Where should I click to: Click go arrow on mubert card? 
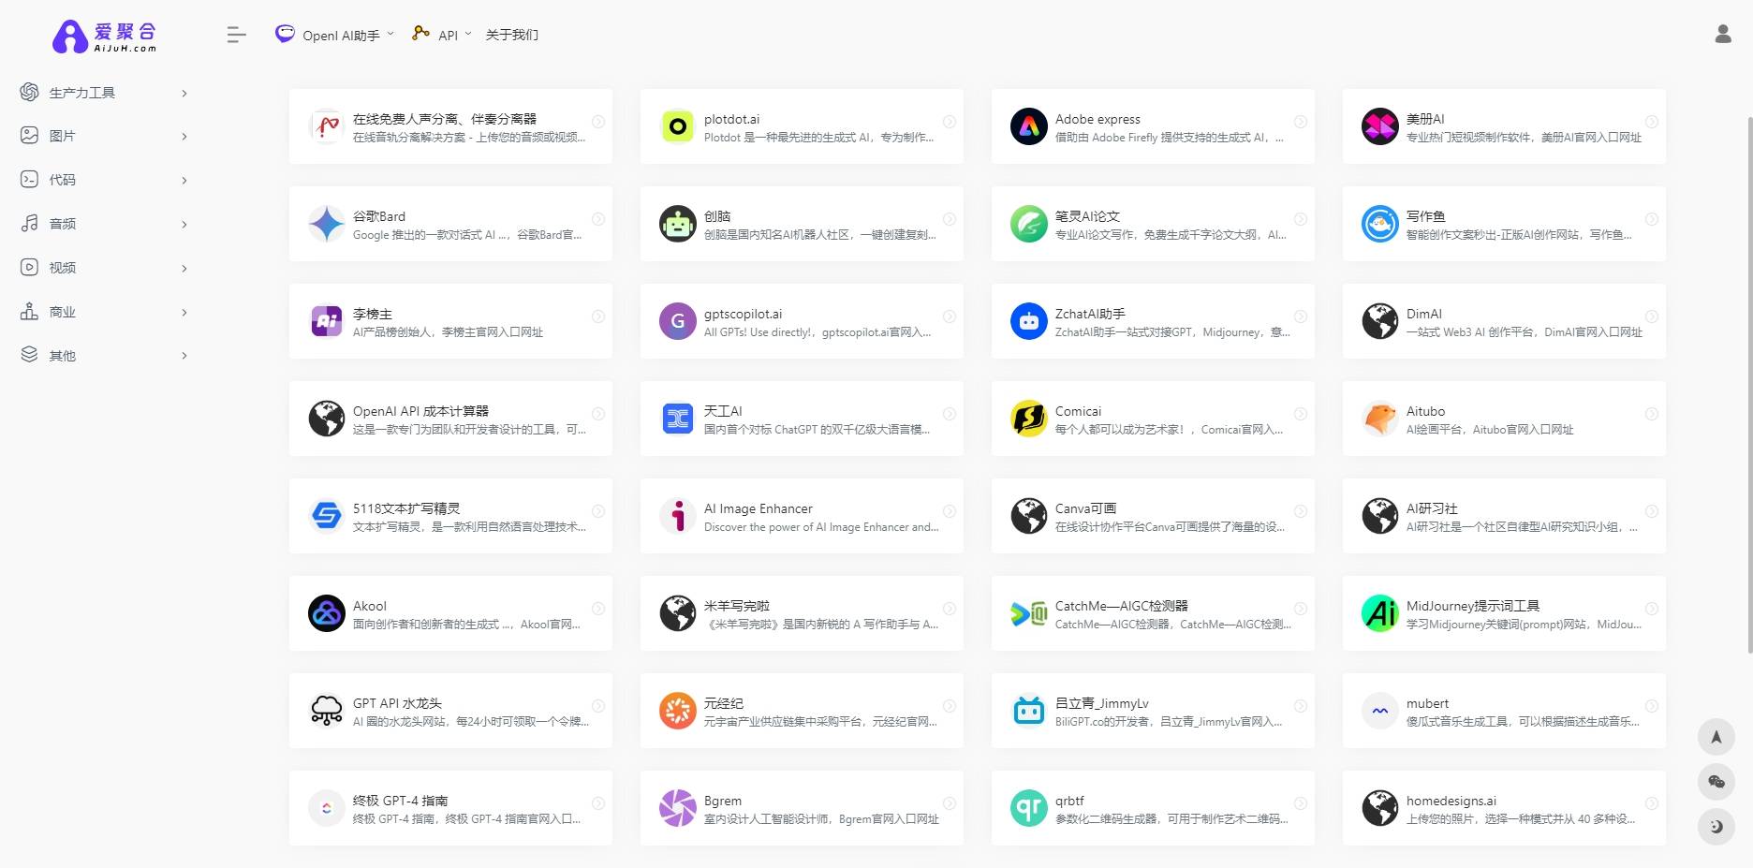(1651, 706)
